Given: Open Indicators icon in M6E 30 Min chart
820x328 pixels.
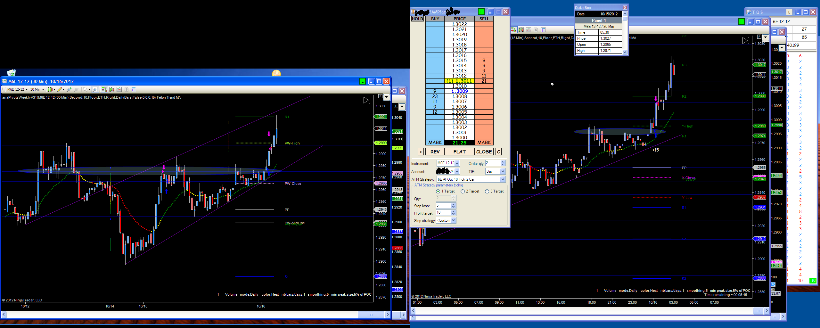Looking at the screenshot, I should [x=119, y=89].
